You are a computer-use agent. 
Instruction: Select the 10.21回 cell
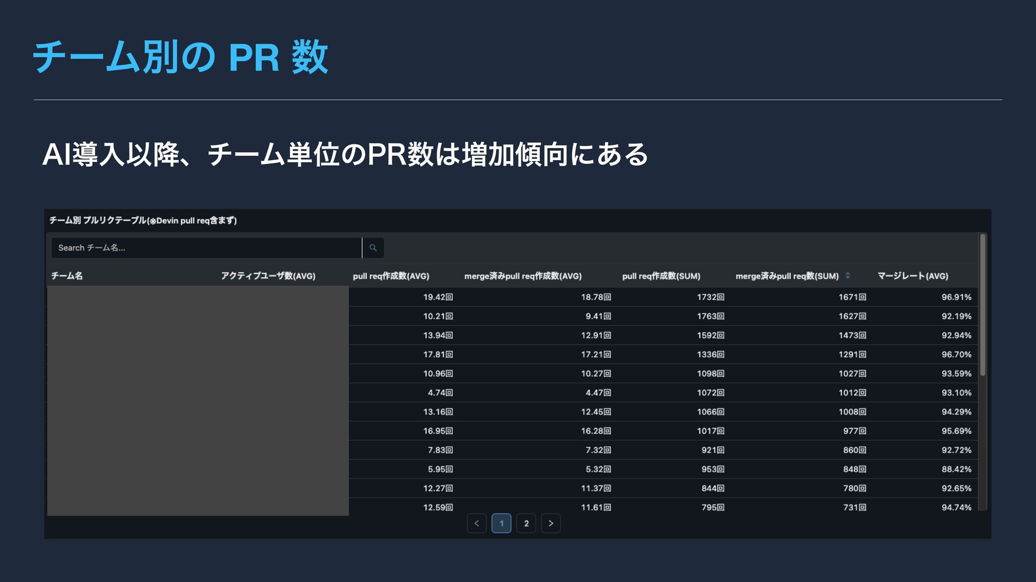(x=438, y=316)
